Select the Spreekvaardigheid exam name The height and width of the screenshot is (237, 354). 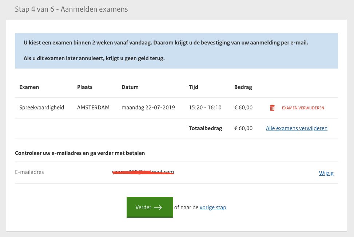pyautogui.click(x=41, y=108)
